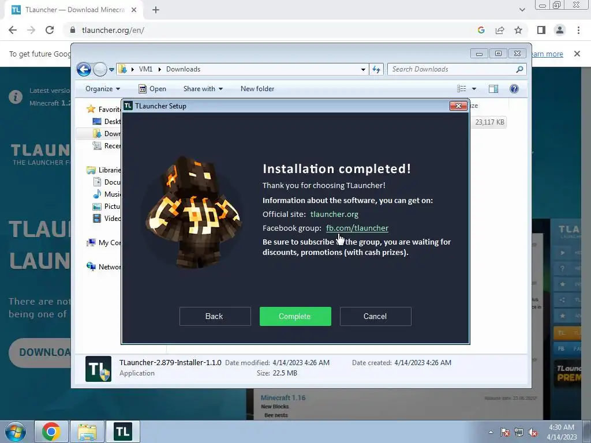Open Chrome tab search chevron
The width and height of the screenshot is (591, 443).
pyautogui.click(x=522, y=10)
